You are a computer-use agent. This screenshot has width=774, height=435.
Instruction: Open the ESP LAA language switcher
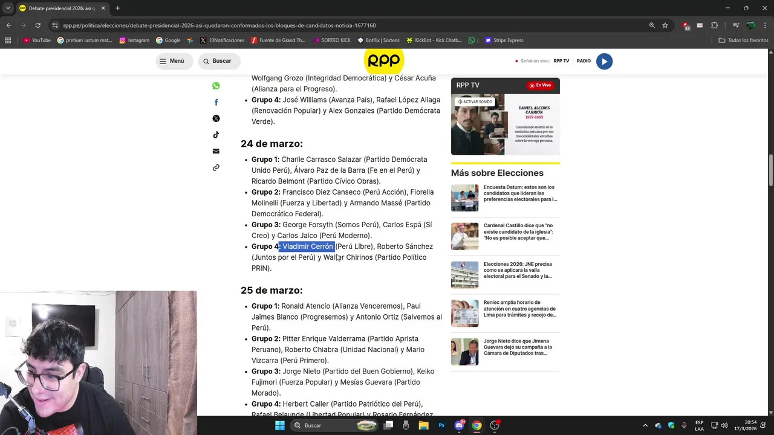(x=699, y=425)
